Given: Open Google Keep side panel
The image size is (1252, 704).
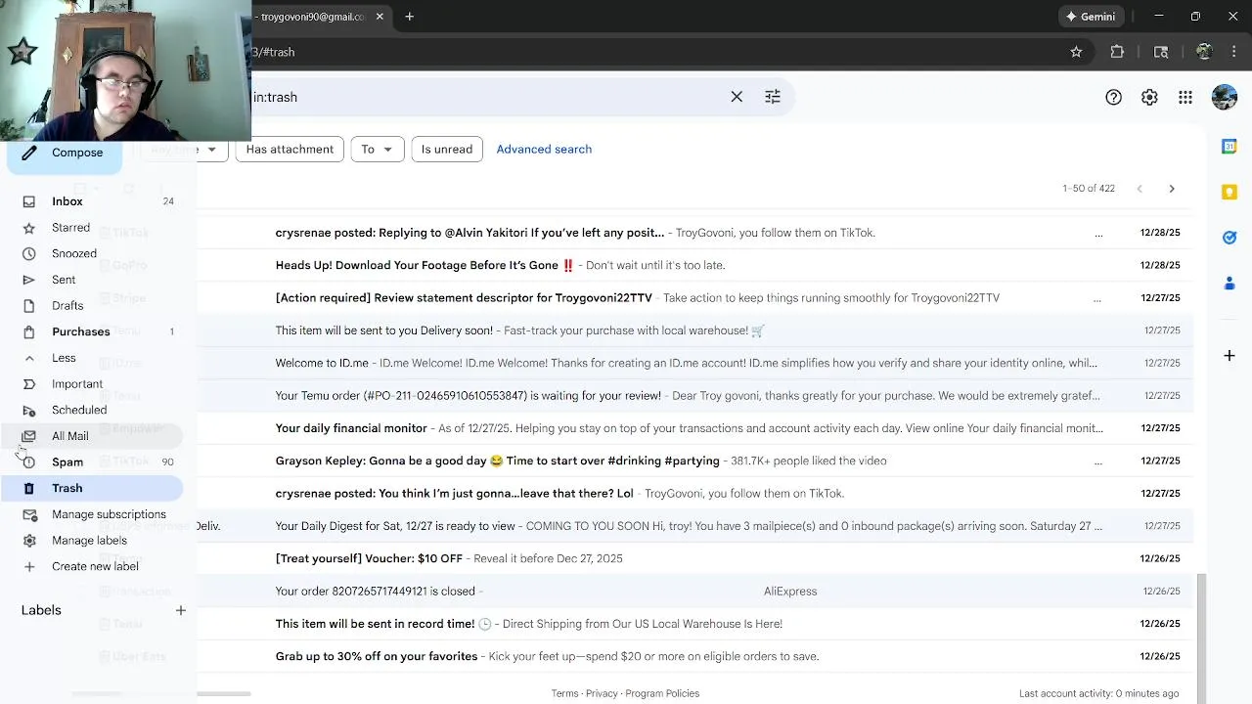Looking at the screenshot, I should pos(1230,192).
